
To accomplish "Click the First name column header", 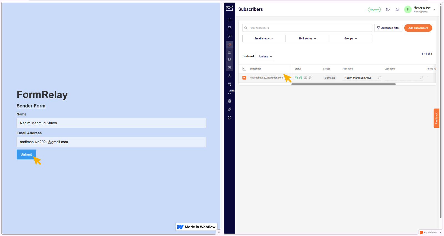I will 348,69.
